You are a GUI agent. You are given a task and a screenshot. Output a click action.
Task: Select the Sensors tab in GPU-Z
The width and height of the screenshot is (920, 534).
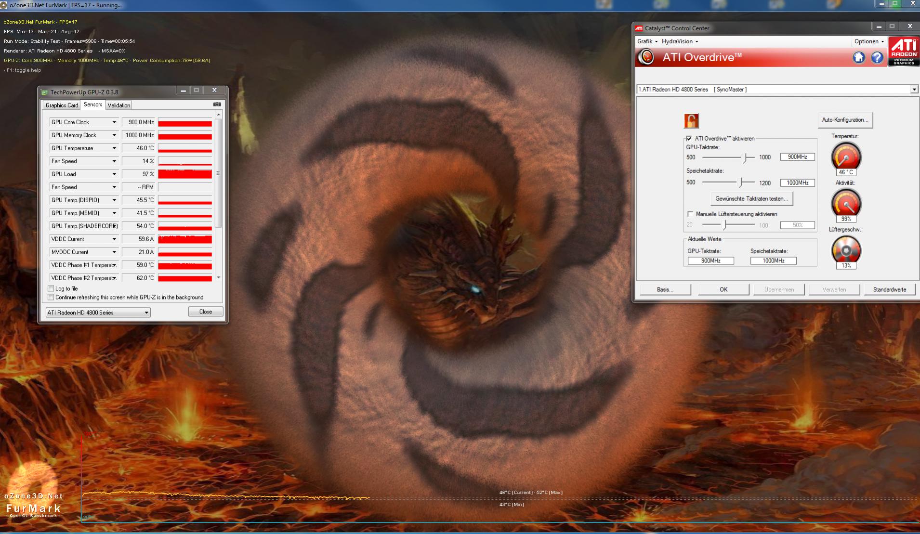pyautogui.click(x=93, y=104)
